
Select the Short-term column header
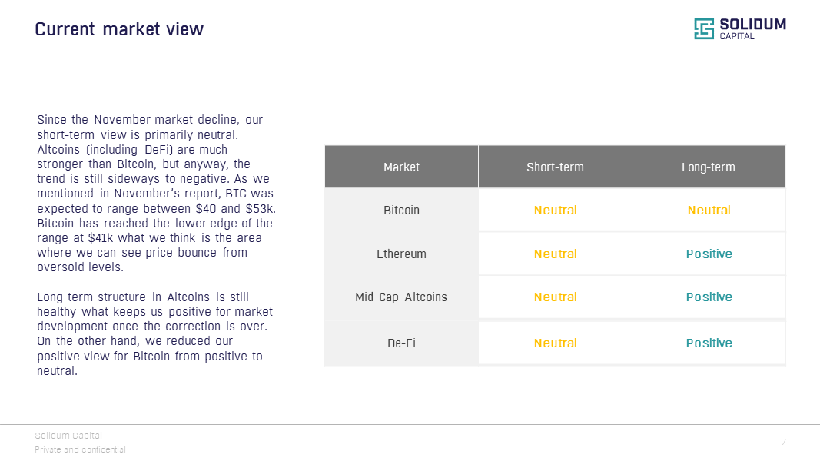[555, 167]
